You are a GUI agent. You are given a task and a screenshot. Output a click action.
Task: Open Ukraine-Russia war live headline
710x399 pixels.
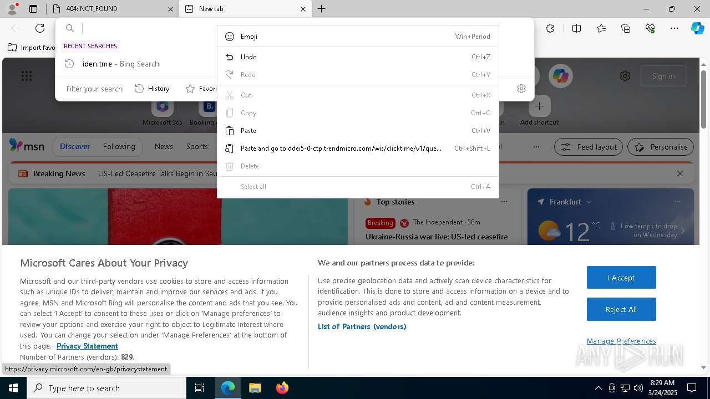click(437, 237)
